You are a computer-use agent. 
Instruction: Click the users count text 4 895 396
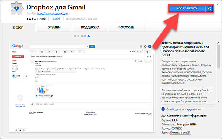[x=91, y=19]
